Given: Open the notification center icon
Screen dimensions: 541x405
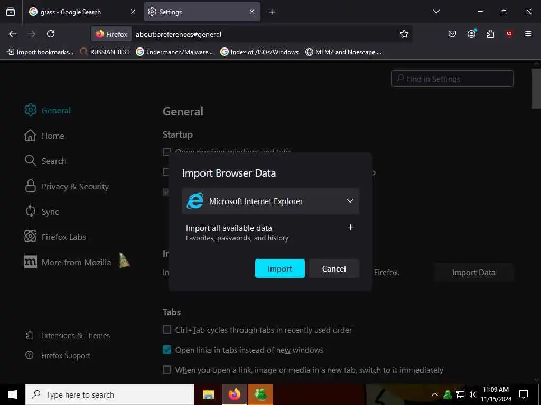Looking at the screenshot, I should click(x=524, y=394).
